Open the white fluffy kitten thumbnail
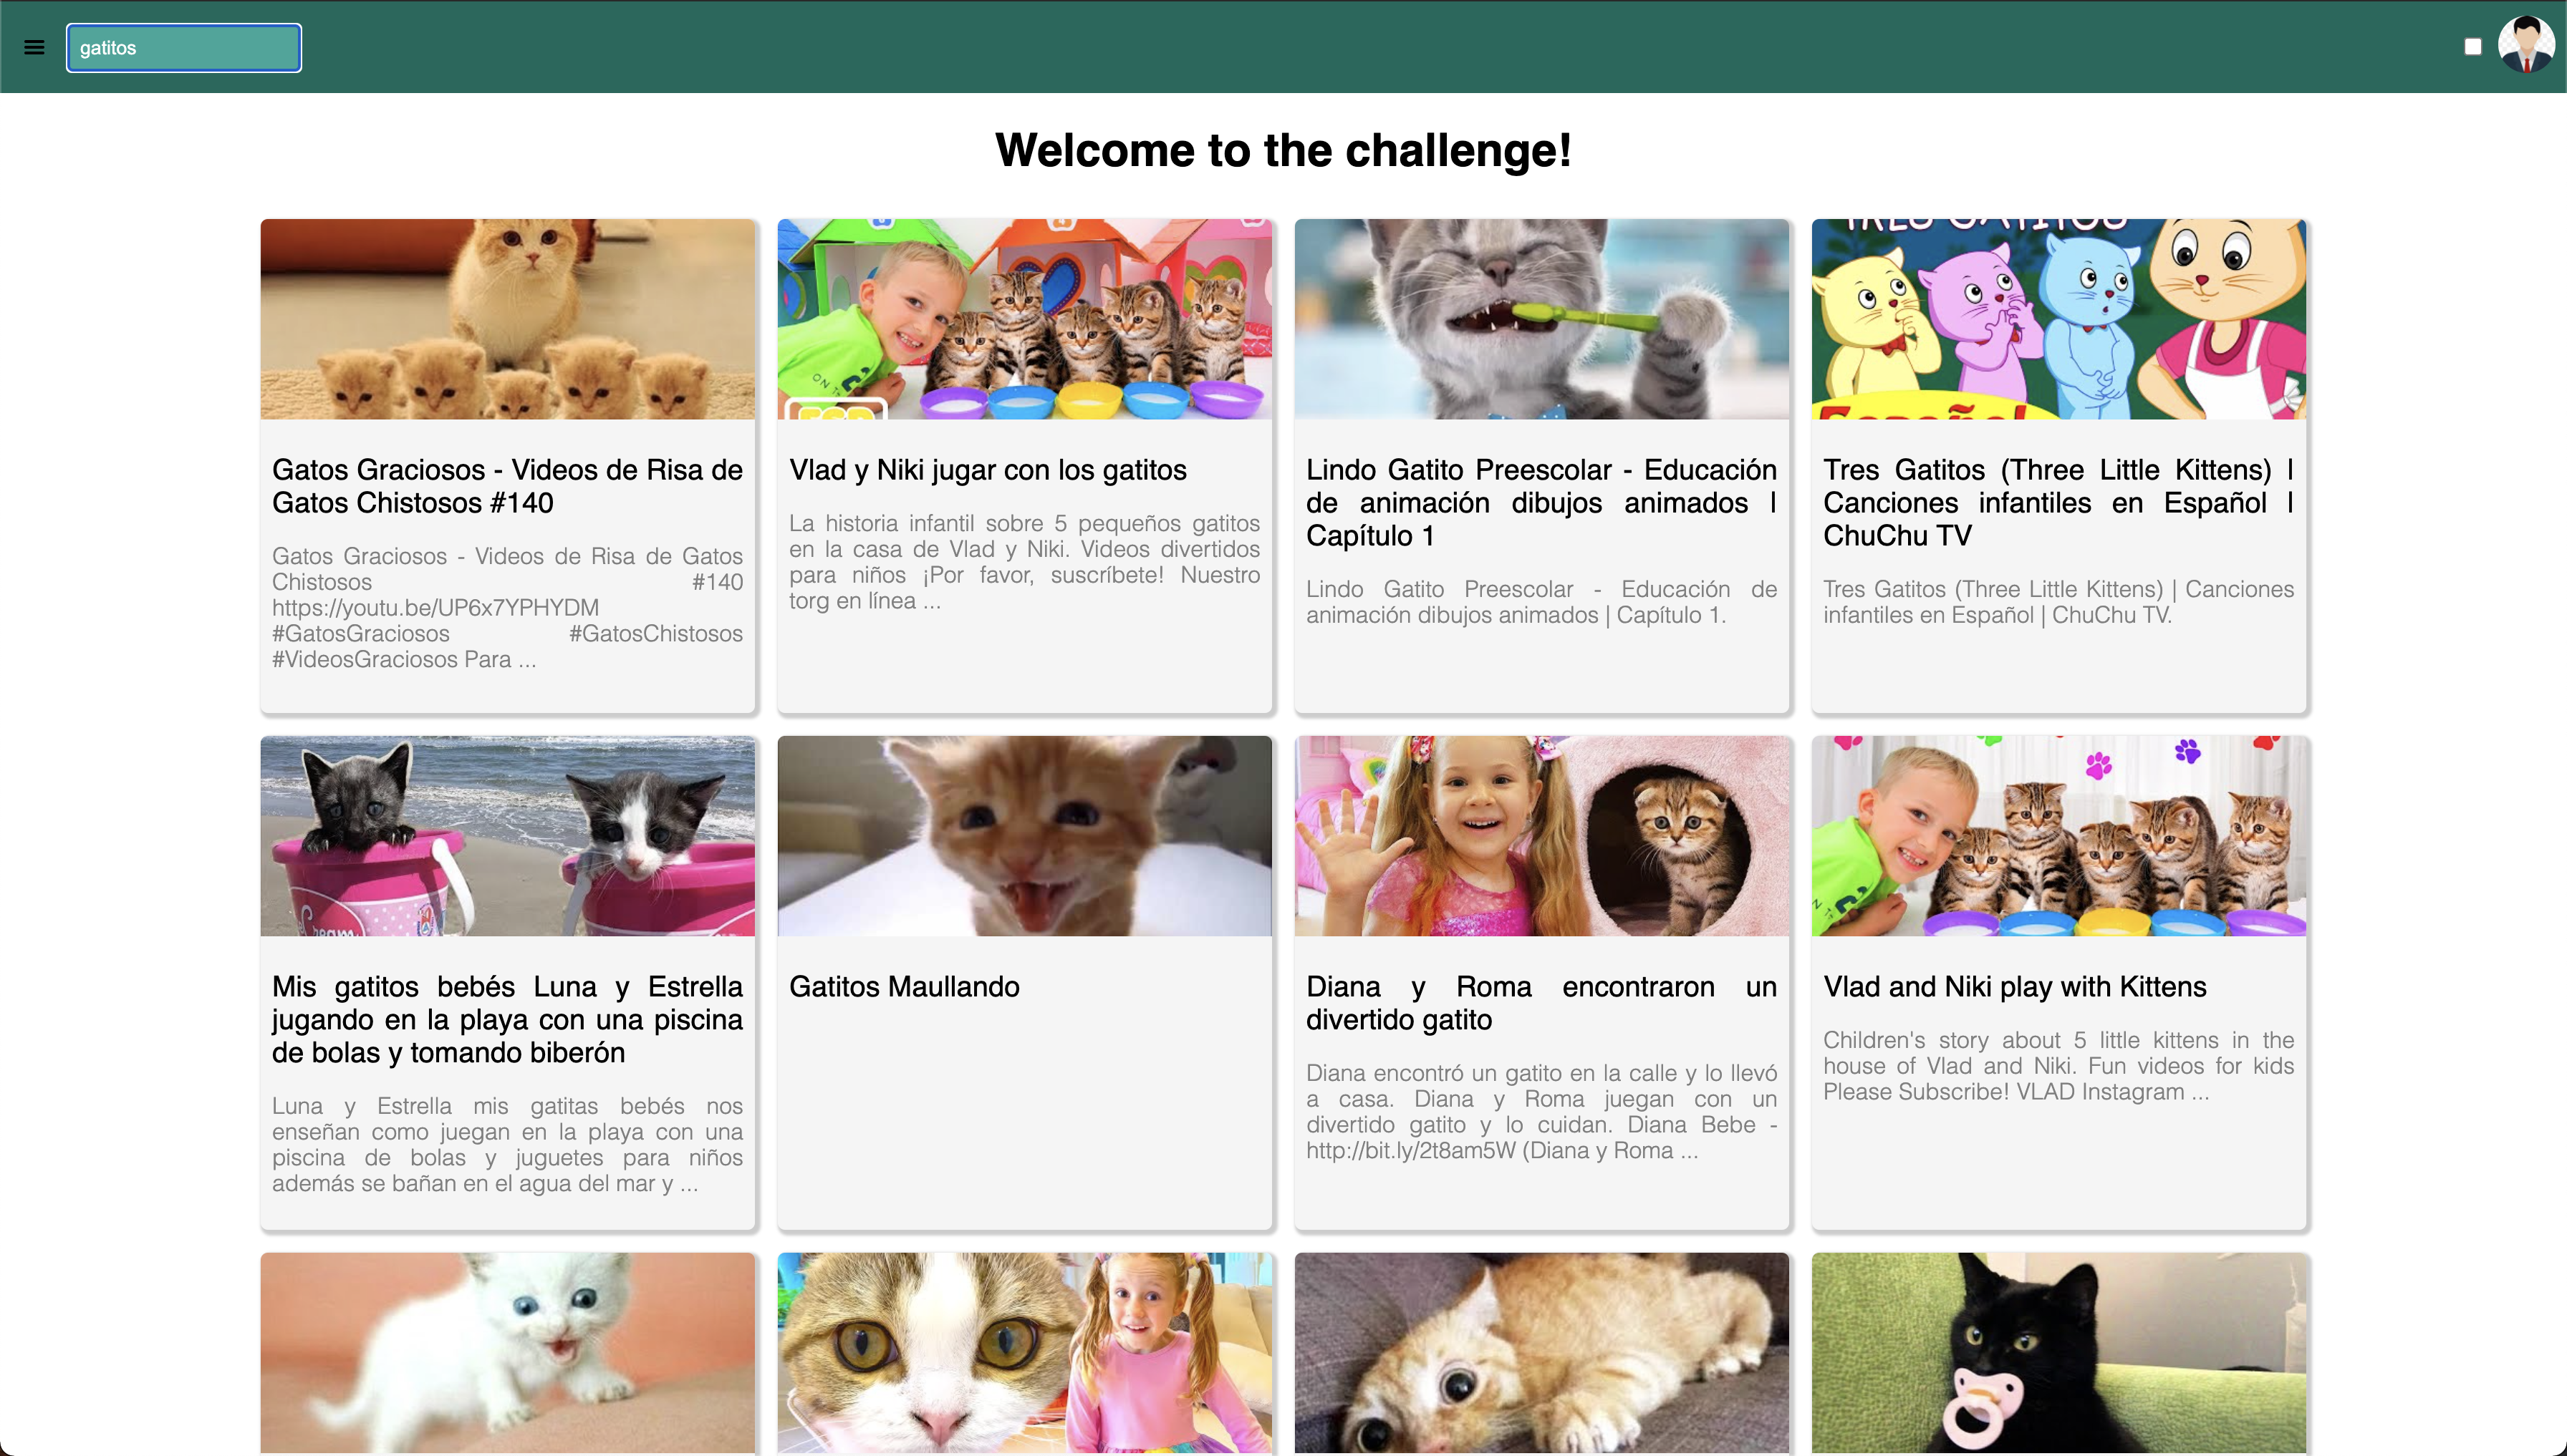 click(x=509, y=1352)
